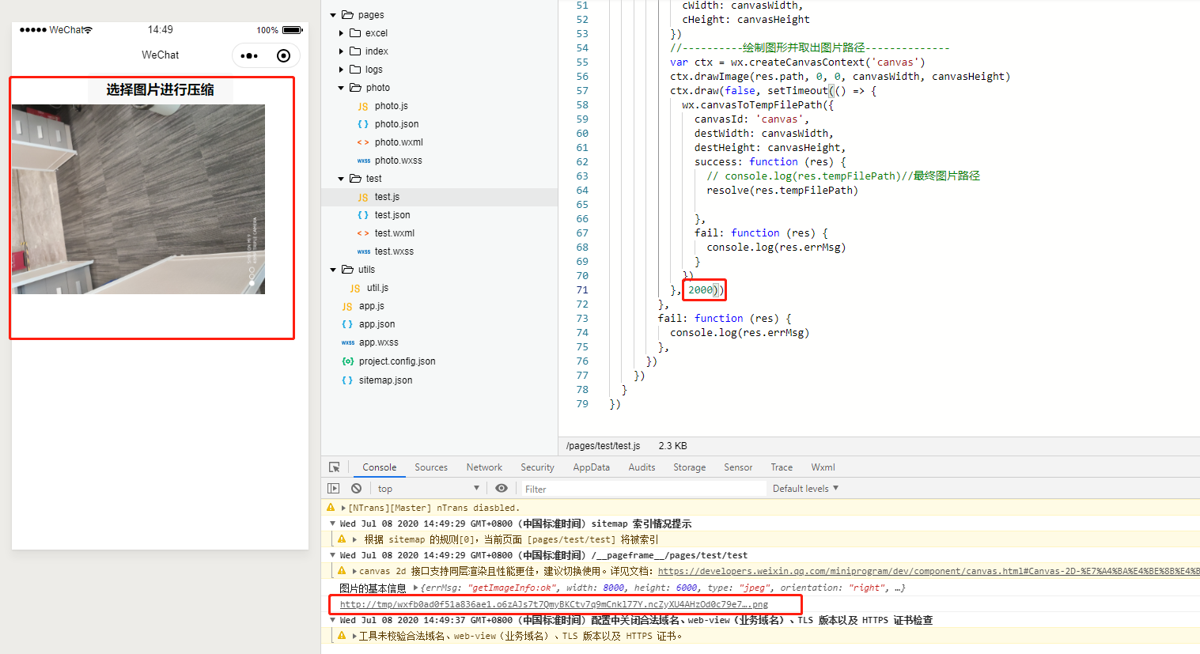The image size is (1200, 654).
Task: Tap the mini program close circle button
Action: pos(284,55)
